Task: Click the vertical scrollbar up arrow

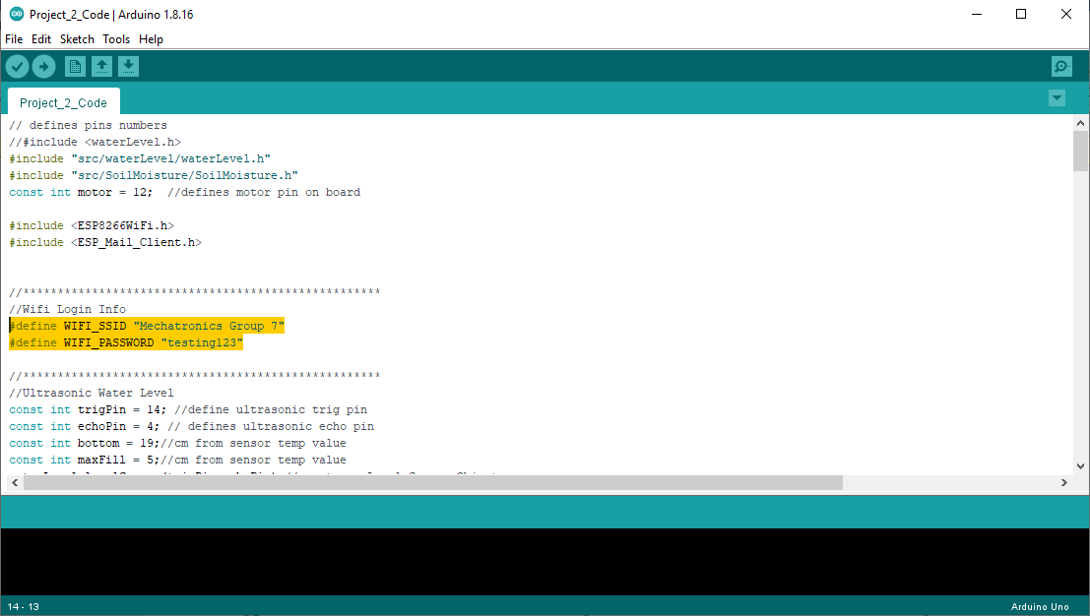Action: [x=1080, y=123]
